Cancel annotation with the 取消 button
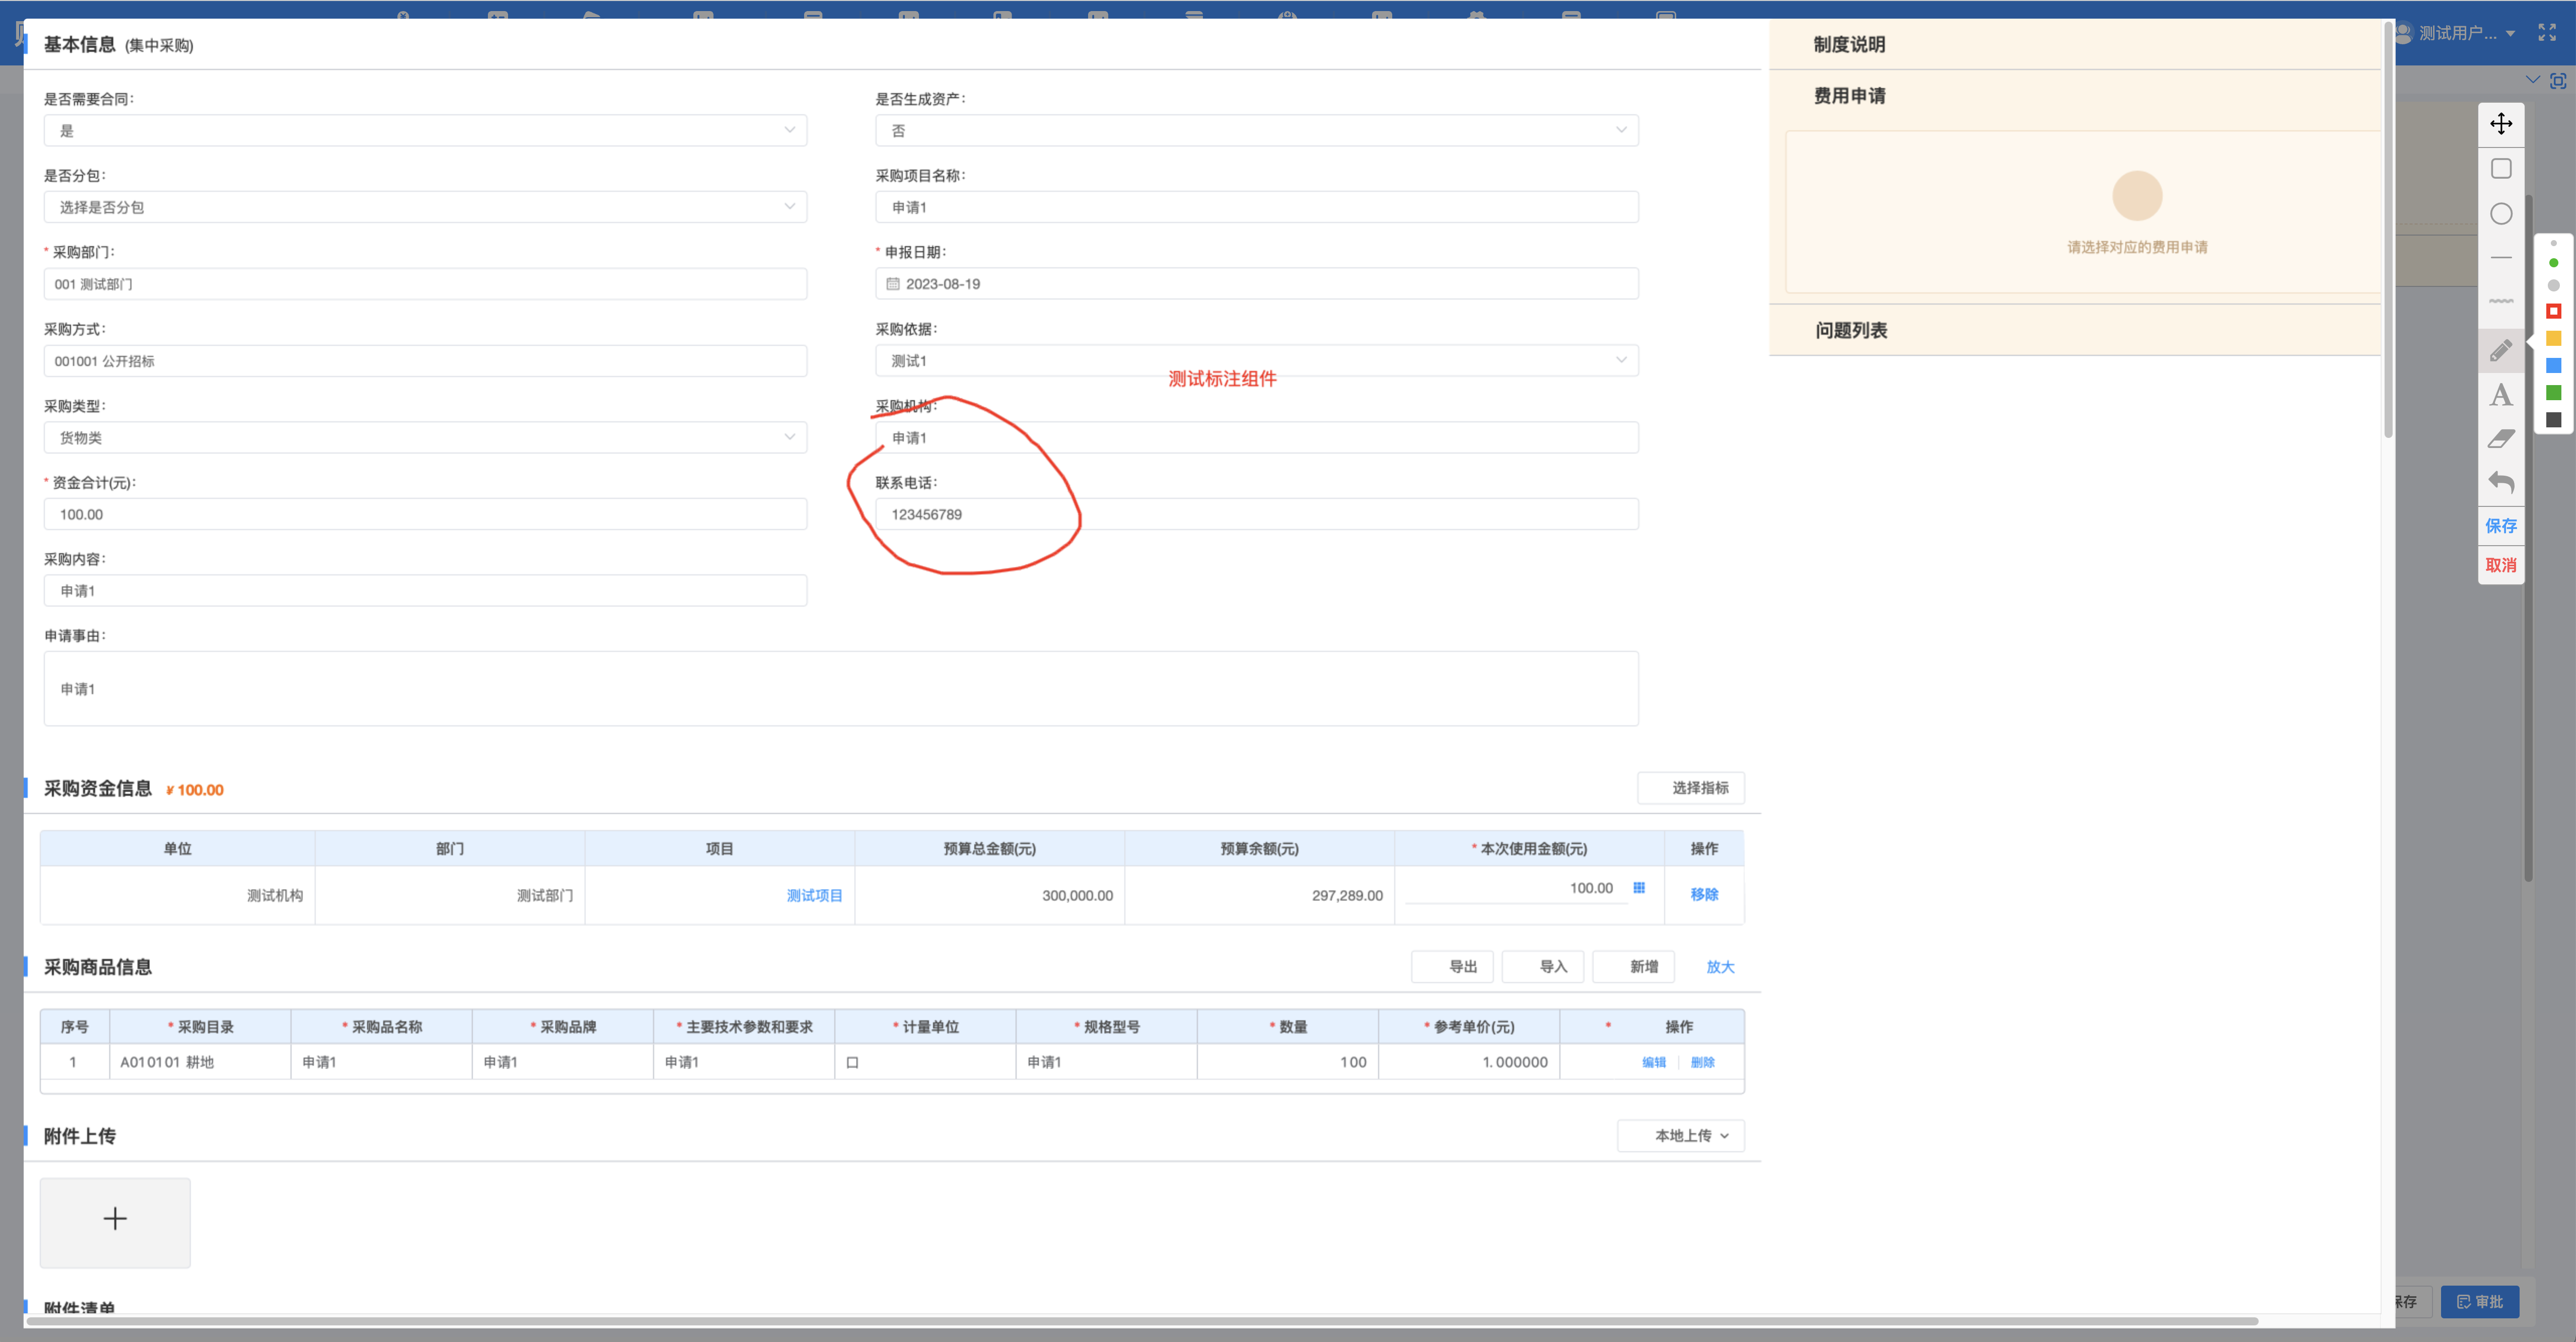Image resolution: width=2576 pixels, height=1342 pixels. pos(2500,565)
